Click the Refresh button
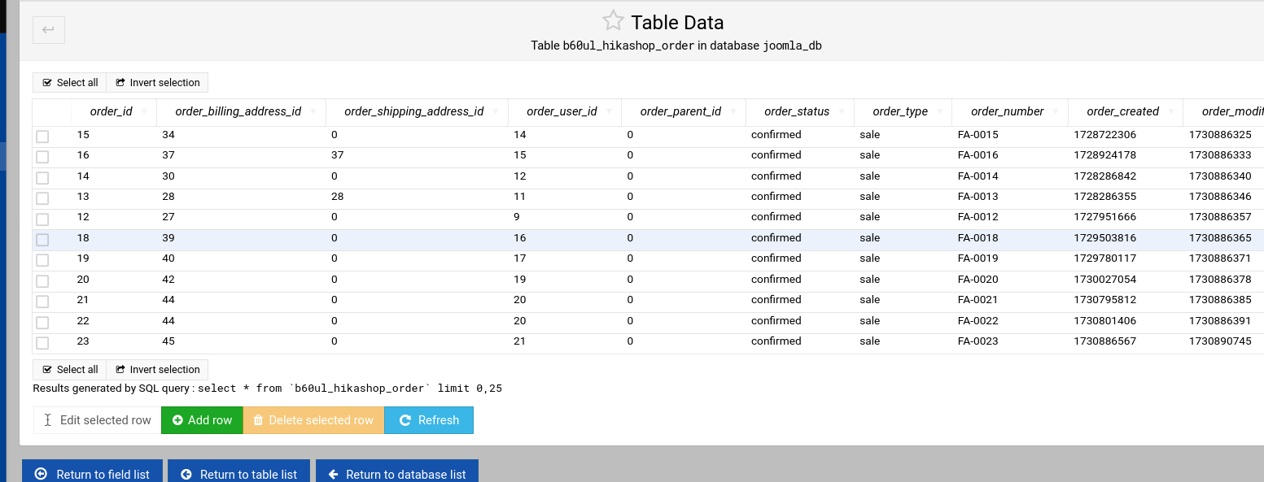The width and height of the screenshot is (1264, 482). point(429,420)
